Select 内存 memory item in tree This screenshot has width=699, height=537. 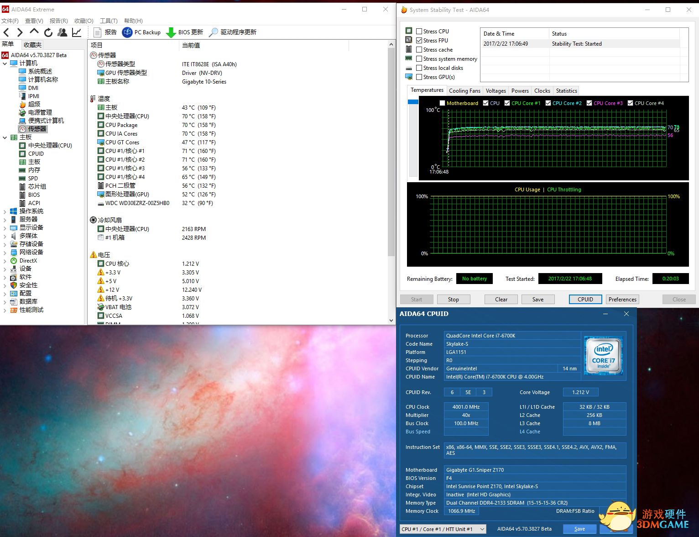(x=30, y=170)
